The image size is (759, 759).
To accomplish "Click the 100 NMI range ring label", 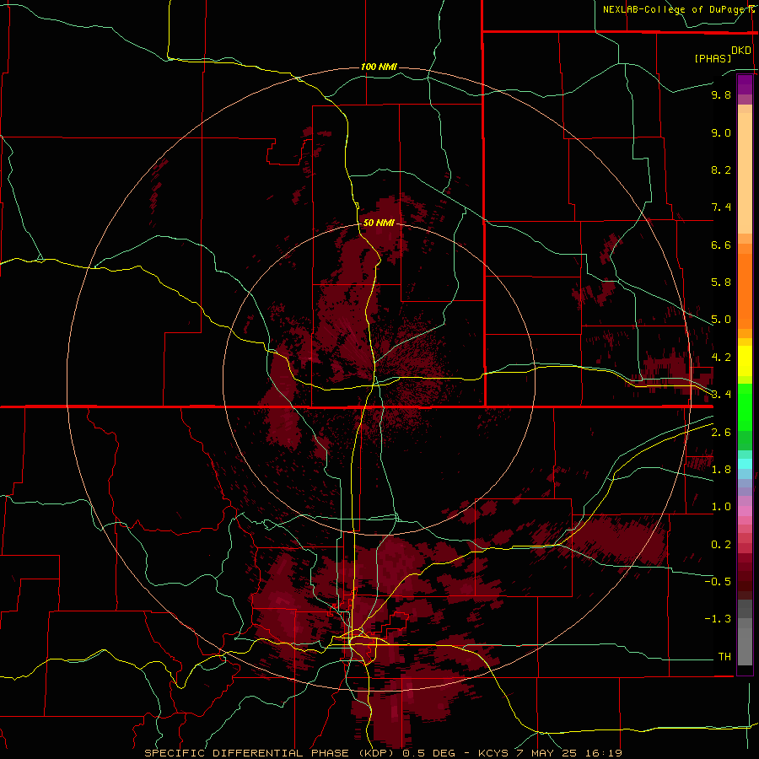I will (x=379, y=67).
